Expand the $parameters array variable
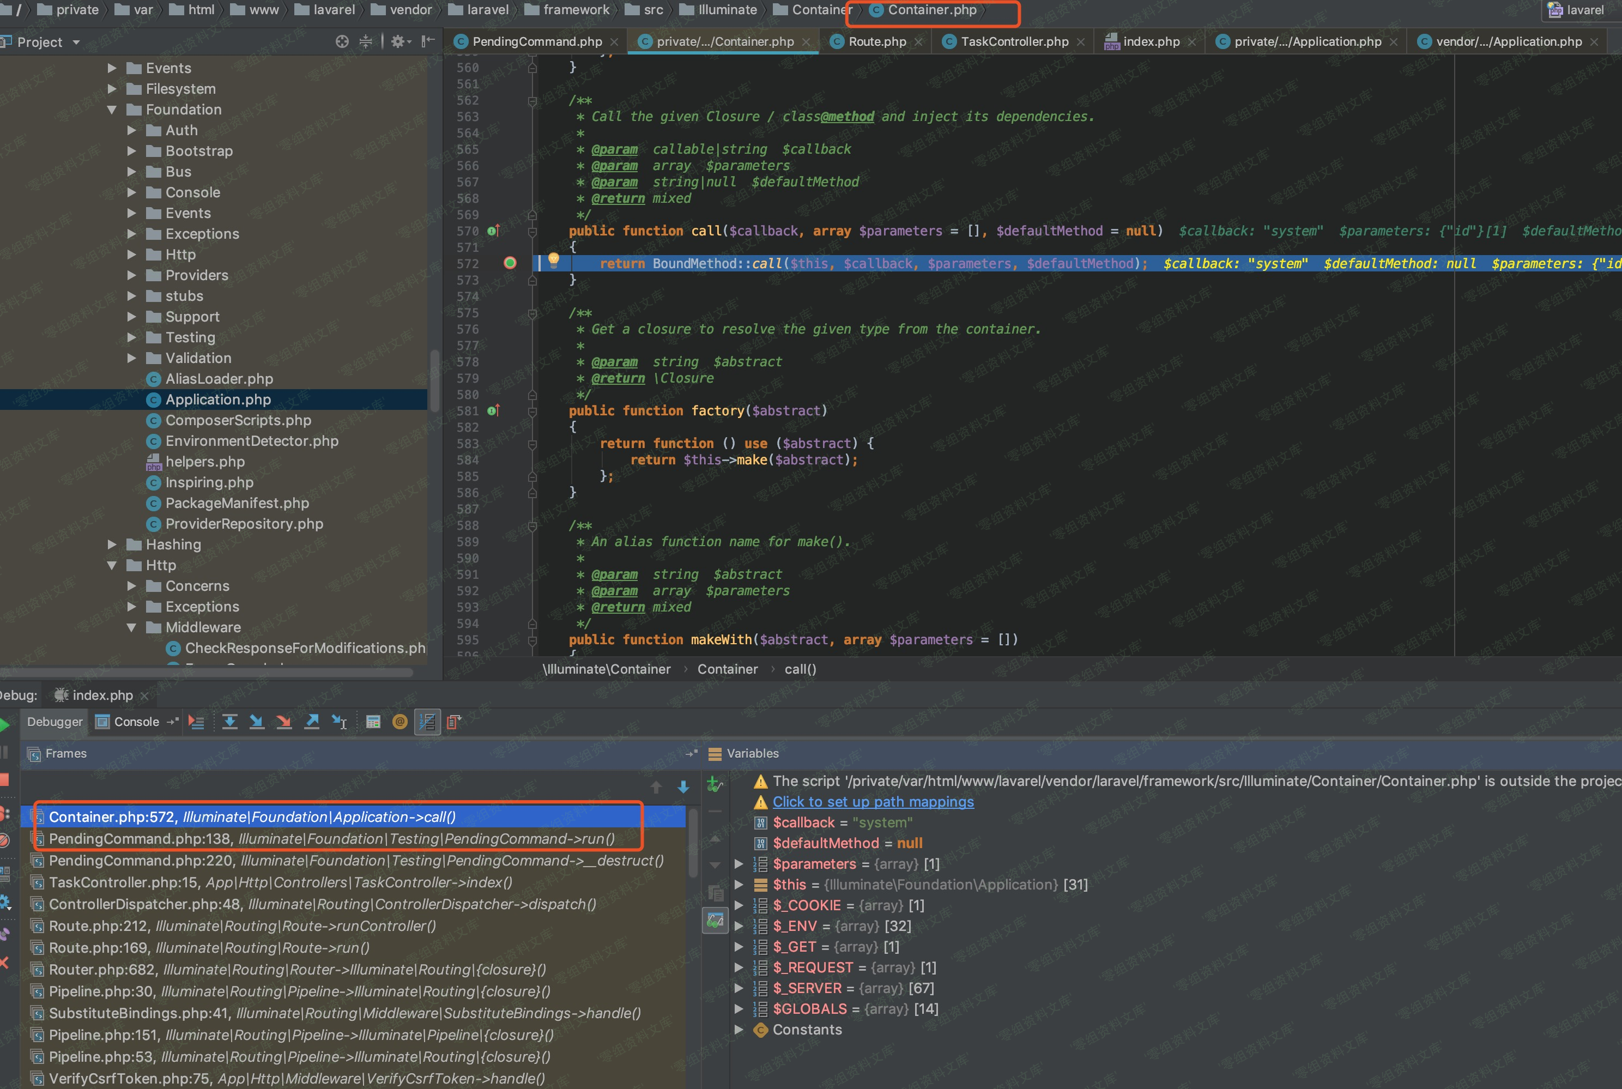Screen dimensions: 1622x1089 pos(739,864)
